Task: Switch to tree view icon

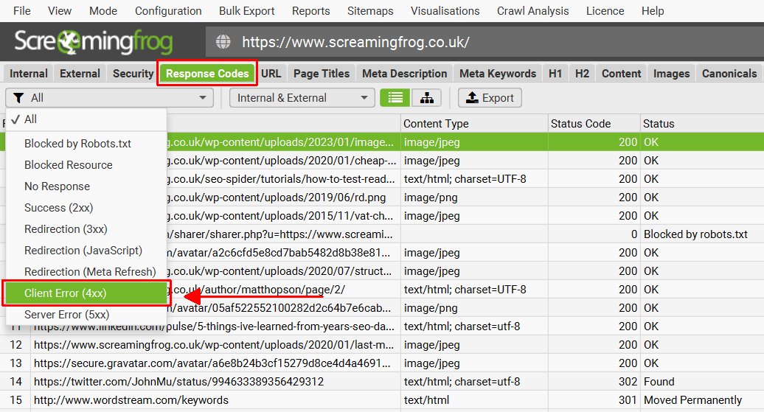Action: click(427, 98)
